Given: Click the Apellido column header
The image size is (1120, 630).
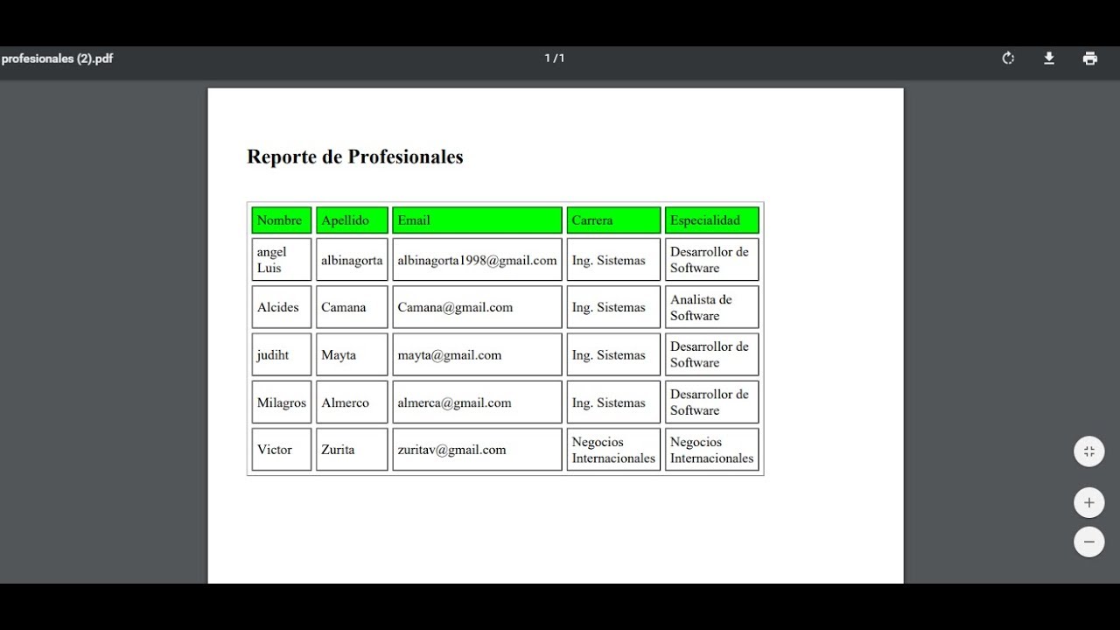Looking at the screenshot, I should [x=352, y=220].
